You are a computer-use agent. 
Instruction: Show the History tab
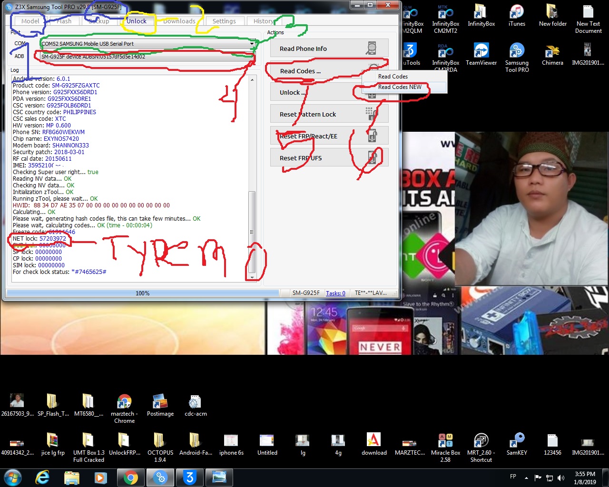tap(263, 21)
